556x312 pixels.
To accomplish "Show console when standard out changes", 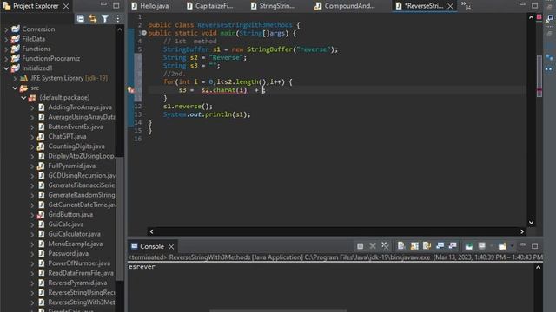I will coord(440,246).
